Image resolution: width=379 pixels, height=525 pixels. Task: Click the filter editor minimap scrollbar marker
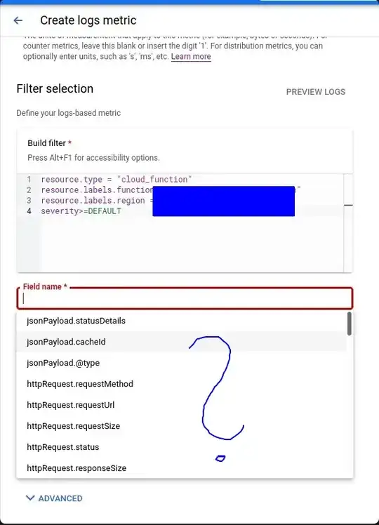coord(348,205)
